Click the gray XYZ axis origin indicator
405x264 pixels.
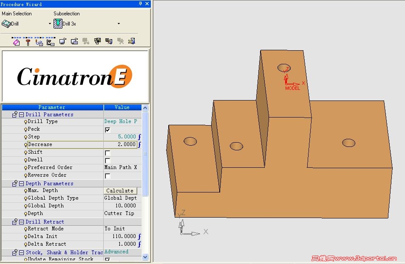coord(193,223)
